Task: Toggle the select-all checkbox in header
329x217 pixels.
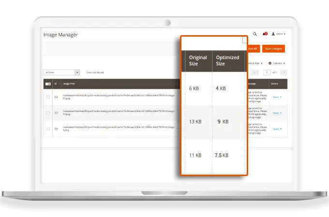Action: click(x=48, y=84)
